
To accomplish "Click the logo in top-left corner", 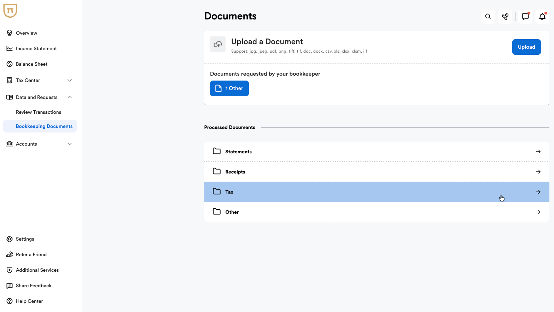I will pos(10,11).
